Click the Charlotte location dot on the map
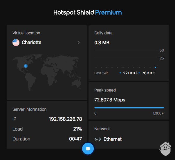 [x=26, y=66]
